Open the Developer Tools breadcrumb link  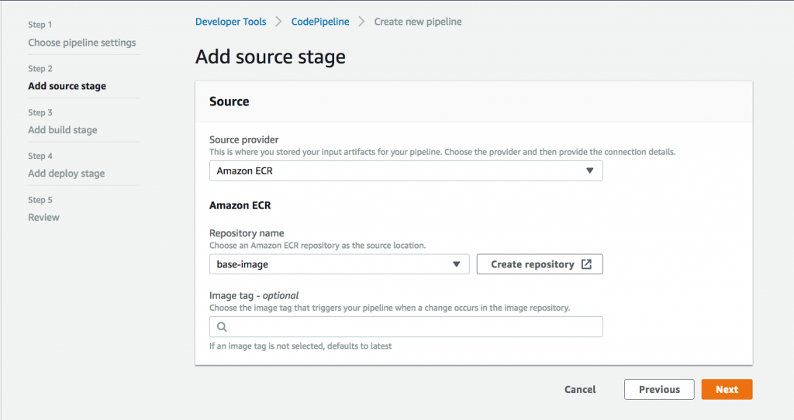(x=231, y=22)
